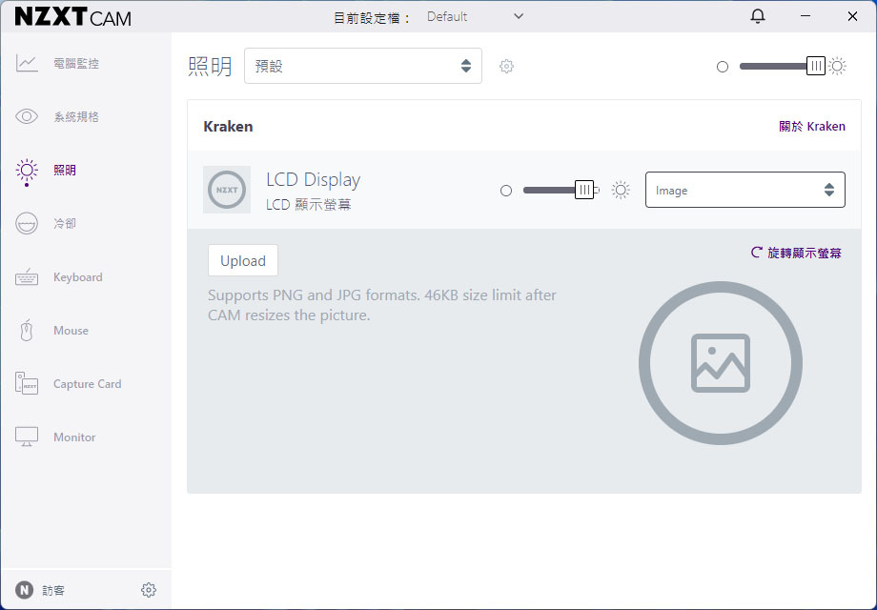Go to 電腦監控 section
The image size is (877, 610).
[76, 63]
